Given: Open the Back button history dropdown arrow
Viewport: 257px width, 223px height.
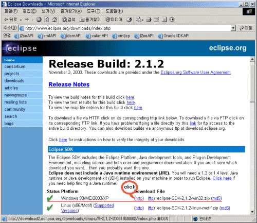Looking at the screenshot, I should click(21, 20).
